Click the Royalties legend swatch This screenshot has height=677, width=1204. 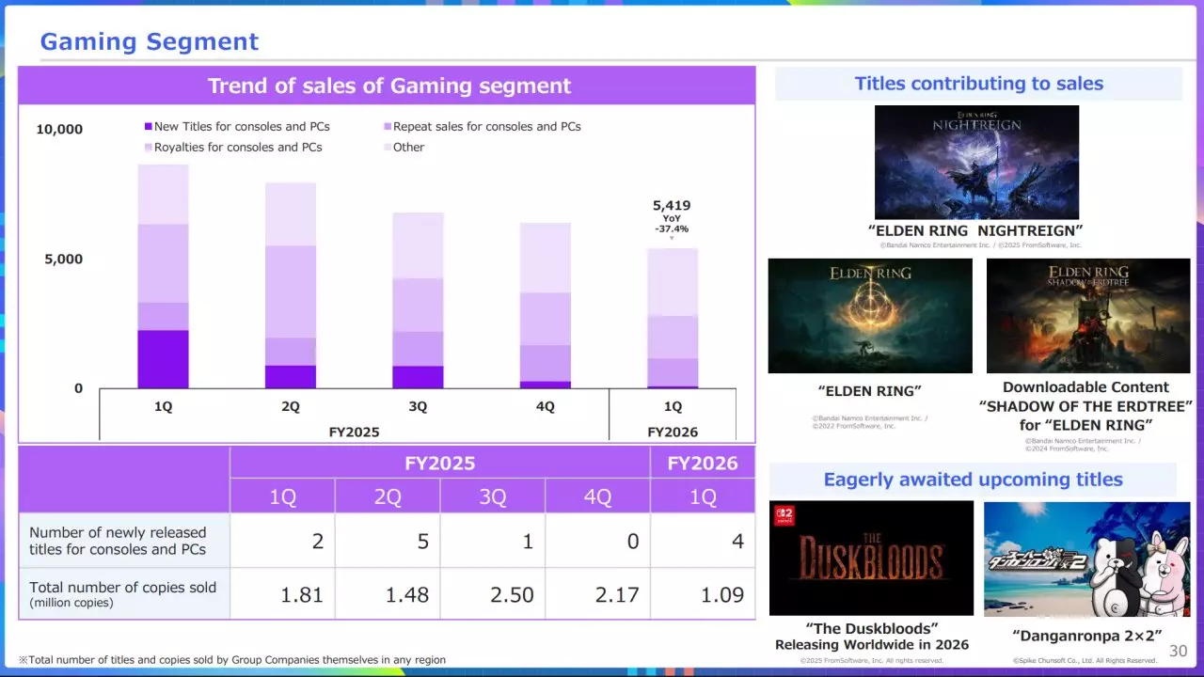point(148,147)
